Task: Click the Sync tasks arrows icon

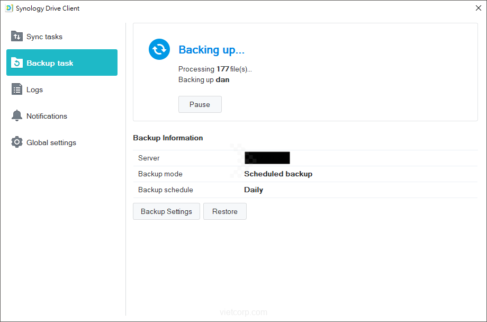Action: (x=17, y=37)
